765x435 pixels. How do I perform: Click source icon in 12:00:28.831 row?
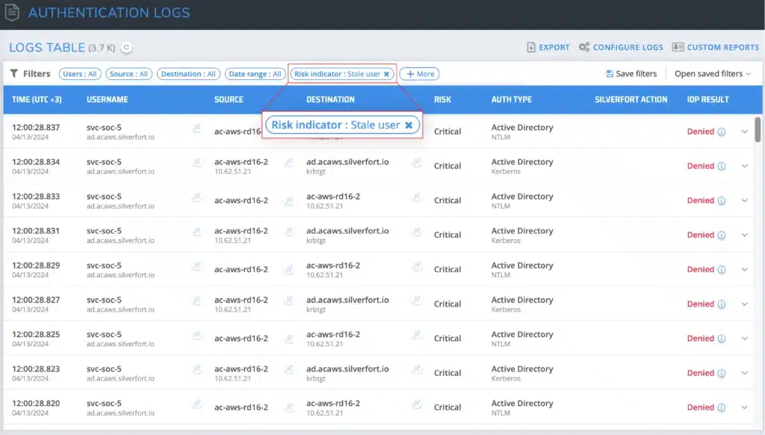pos(289,232)
